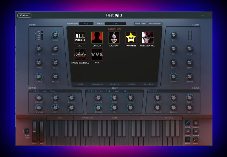Toggle the delay OFF/ON switch
Image resolution: width=227 pixels, height=157 pixels.
pos(93,91)
